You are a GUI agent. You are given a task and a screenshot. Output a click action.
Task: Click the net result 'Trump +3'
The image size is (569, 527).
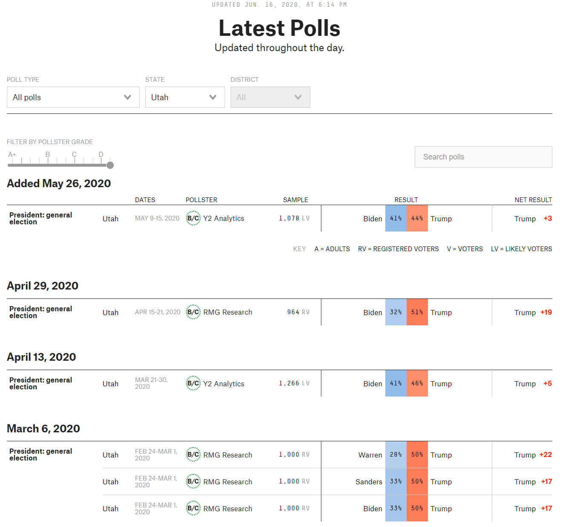click(x=533, y=218)
